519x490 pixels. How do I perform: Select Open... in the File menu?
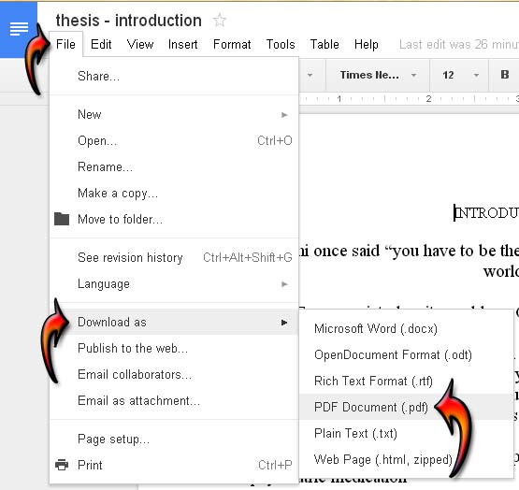[174, 140]
